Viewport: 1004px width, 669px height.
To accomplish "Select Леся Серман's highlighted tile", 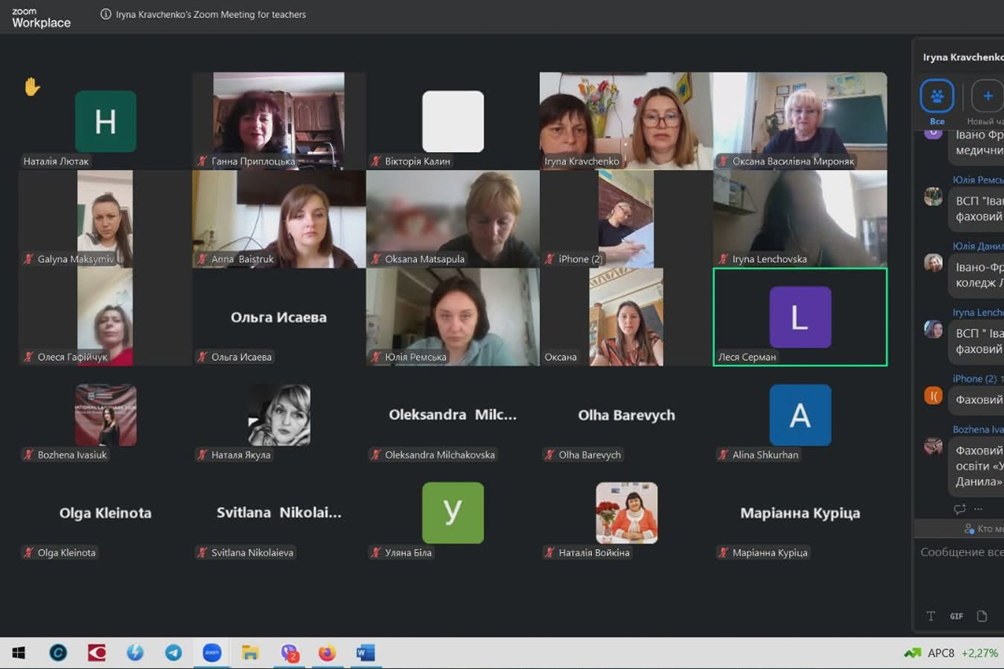I will click(x=800, y=317).
